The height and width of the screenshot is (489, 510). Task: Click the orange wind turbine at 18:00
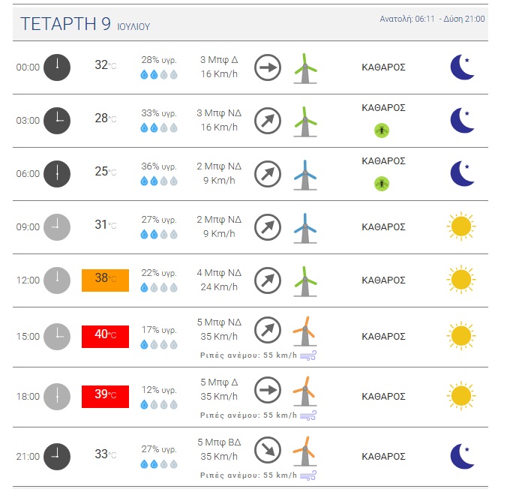(305, 391)
